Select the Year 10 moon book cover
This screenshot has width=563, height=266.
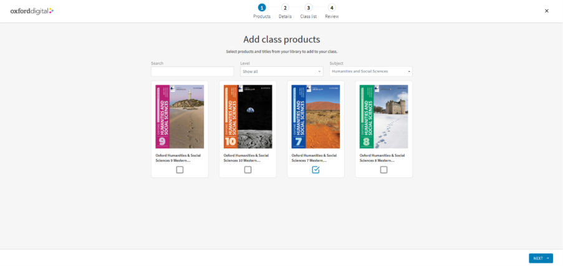tap(248, 117)
